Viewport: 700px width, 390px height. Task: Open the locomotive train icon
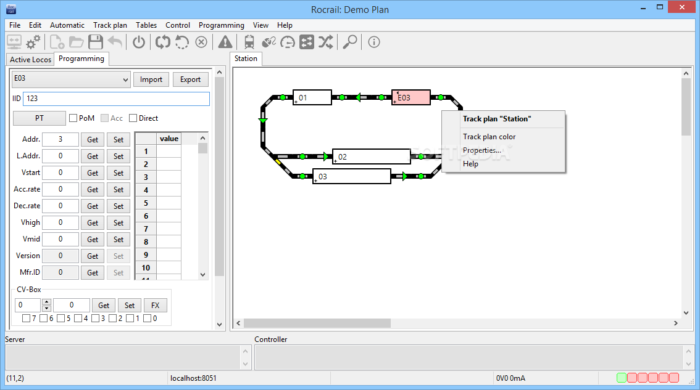click(x=249, y=43)
